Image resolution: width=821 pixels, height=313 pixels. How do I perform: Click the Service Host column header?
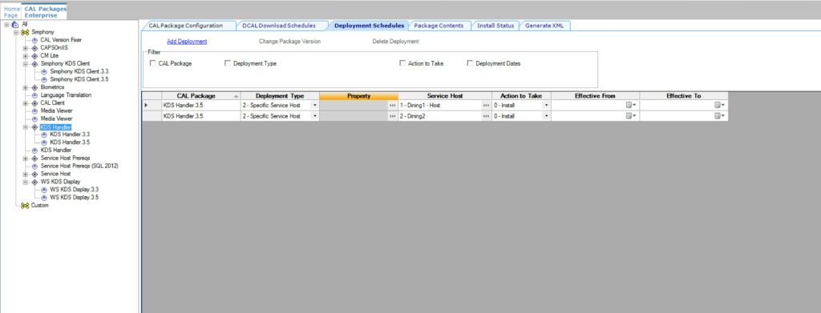445,96
